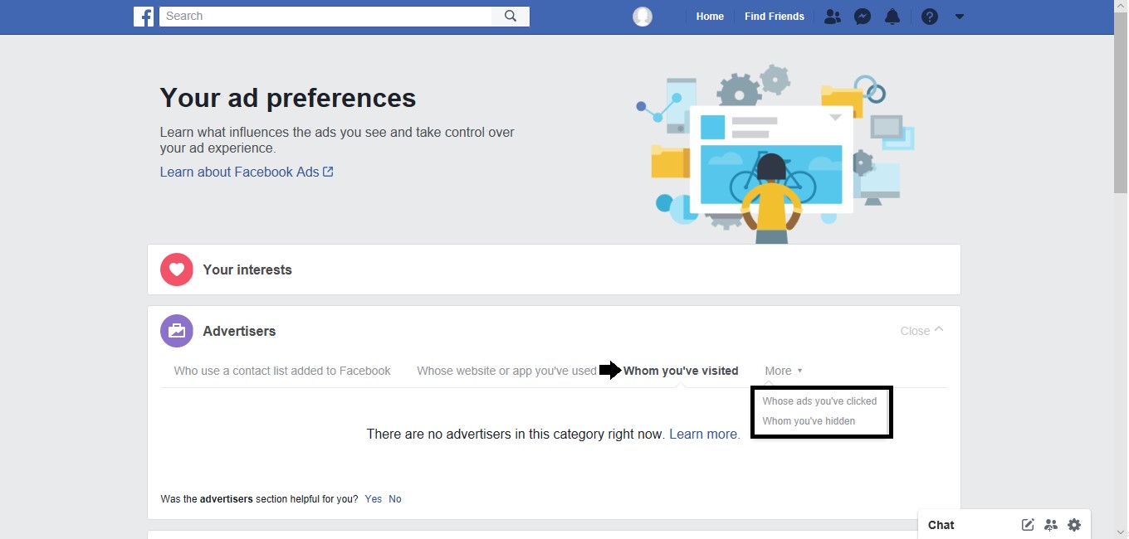Answer No to advertisers section helpful
This screenshot has width=1129, height=539.
tap(395, 499)
